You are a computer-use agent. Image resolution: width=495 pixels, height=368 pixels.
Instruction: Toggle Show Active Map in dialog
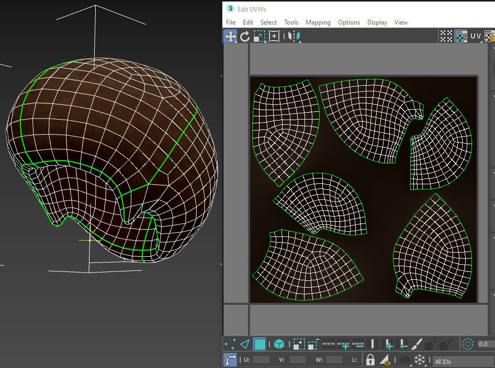point(461,36)
